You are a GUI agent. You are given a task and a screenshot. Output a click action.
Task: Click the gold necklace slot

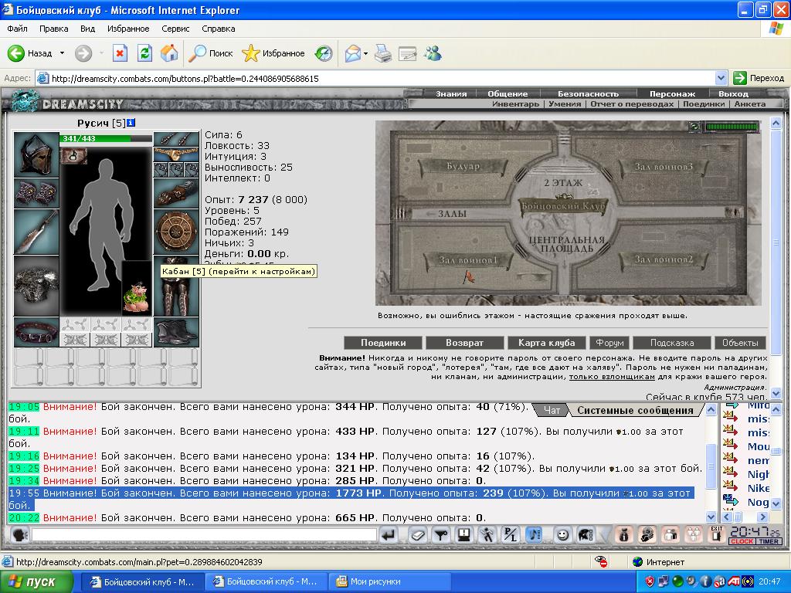click(x=176, y=154)
